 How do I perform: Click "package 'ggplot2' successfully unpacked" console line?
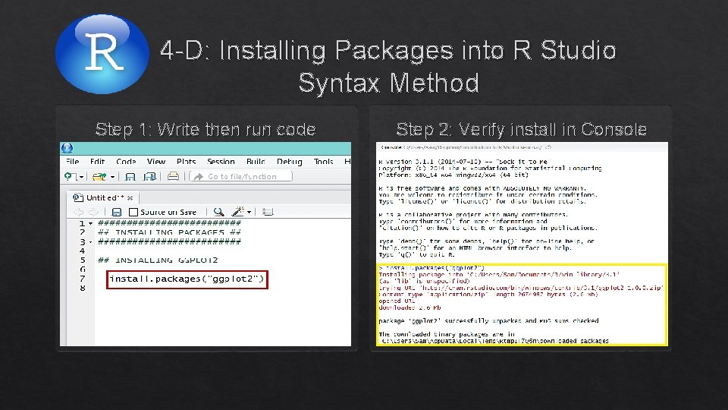[x=488, y=320]
